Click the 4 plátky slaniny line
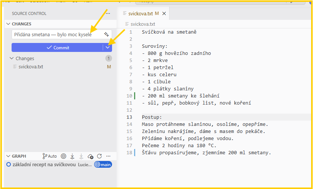The height and width of the screenshot is (189, 313). 168,89
